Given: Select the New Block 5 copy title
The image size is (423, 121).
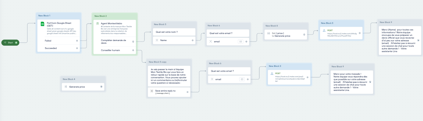Looking at the screenshot, I should (x=158, y=62).
